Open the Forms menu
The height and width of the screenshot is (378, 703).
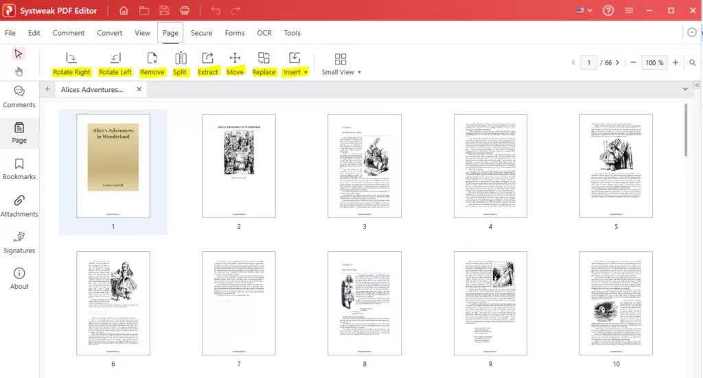pos(235,33)
